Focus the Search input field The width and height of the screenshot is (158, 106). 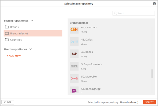134,13
